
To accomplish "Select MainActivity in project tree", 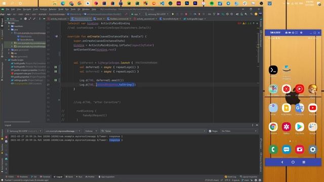I will [26, 36].
